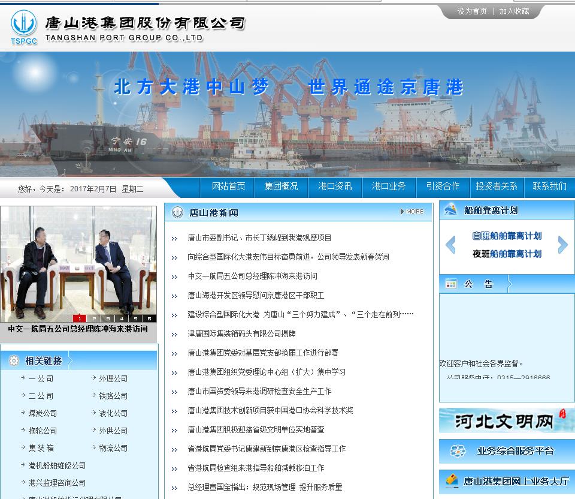Click 设为首页 link
Image resolution: width=575 pixels, height=499 pixels.
[x=472, y=11]
